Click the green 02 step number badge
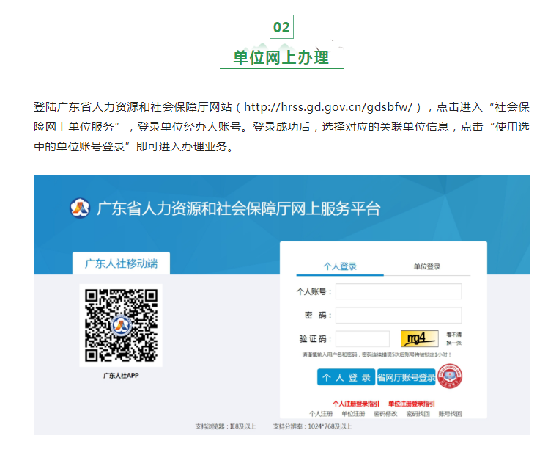The image size is (548, 455). click(281, 27)
